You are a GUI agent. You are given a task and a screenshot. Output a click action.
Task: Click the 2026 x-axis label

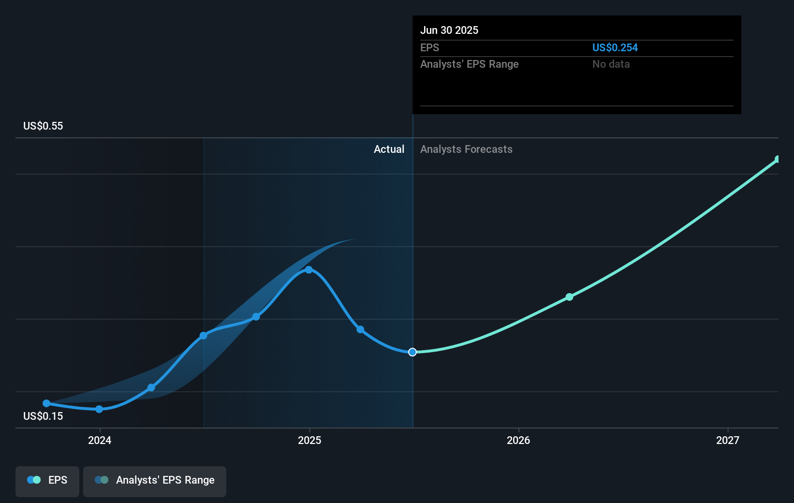518,440
